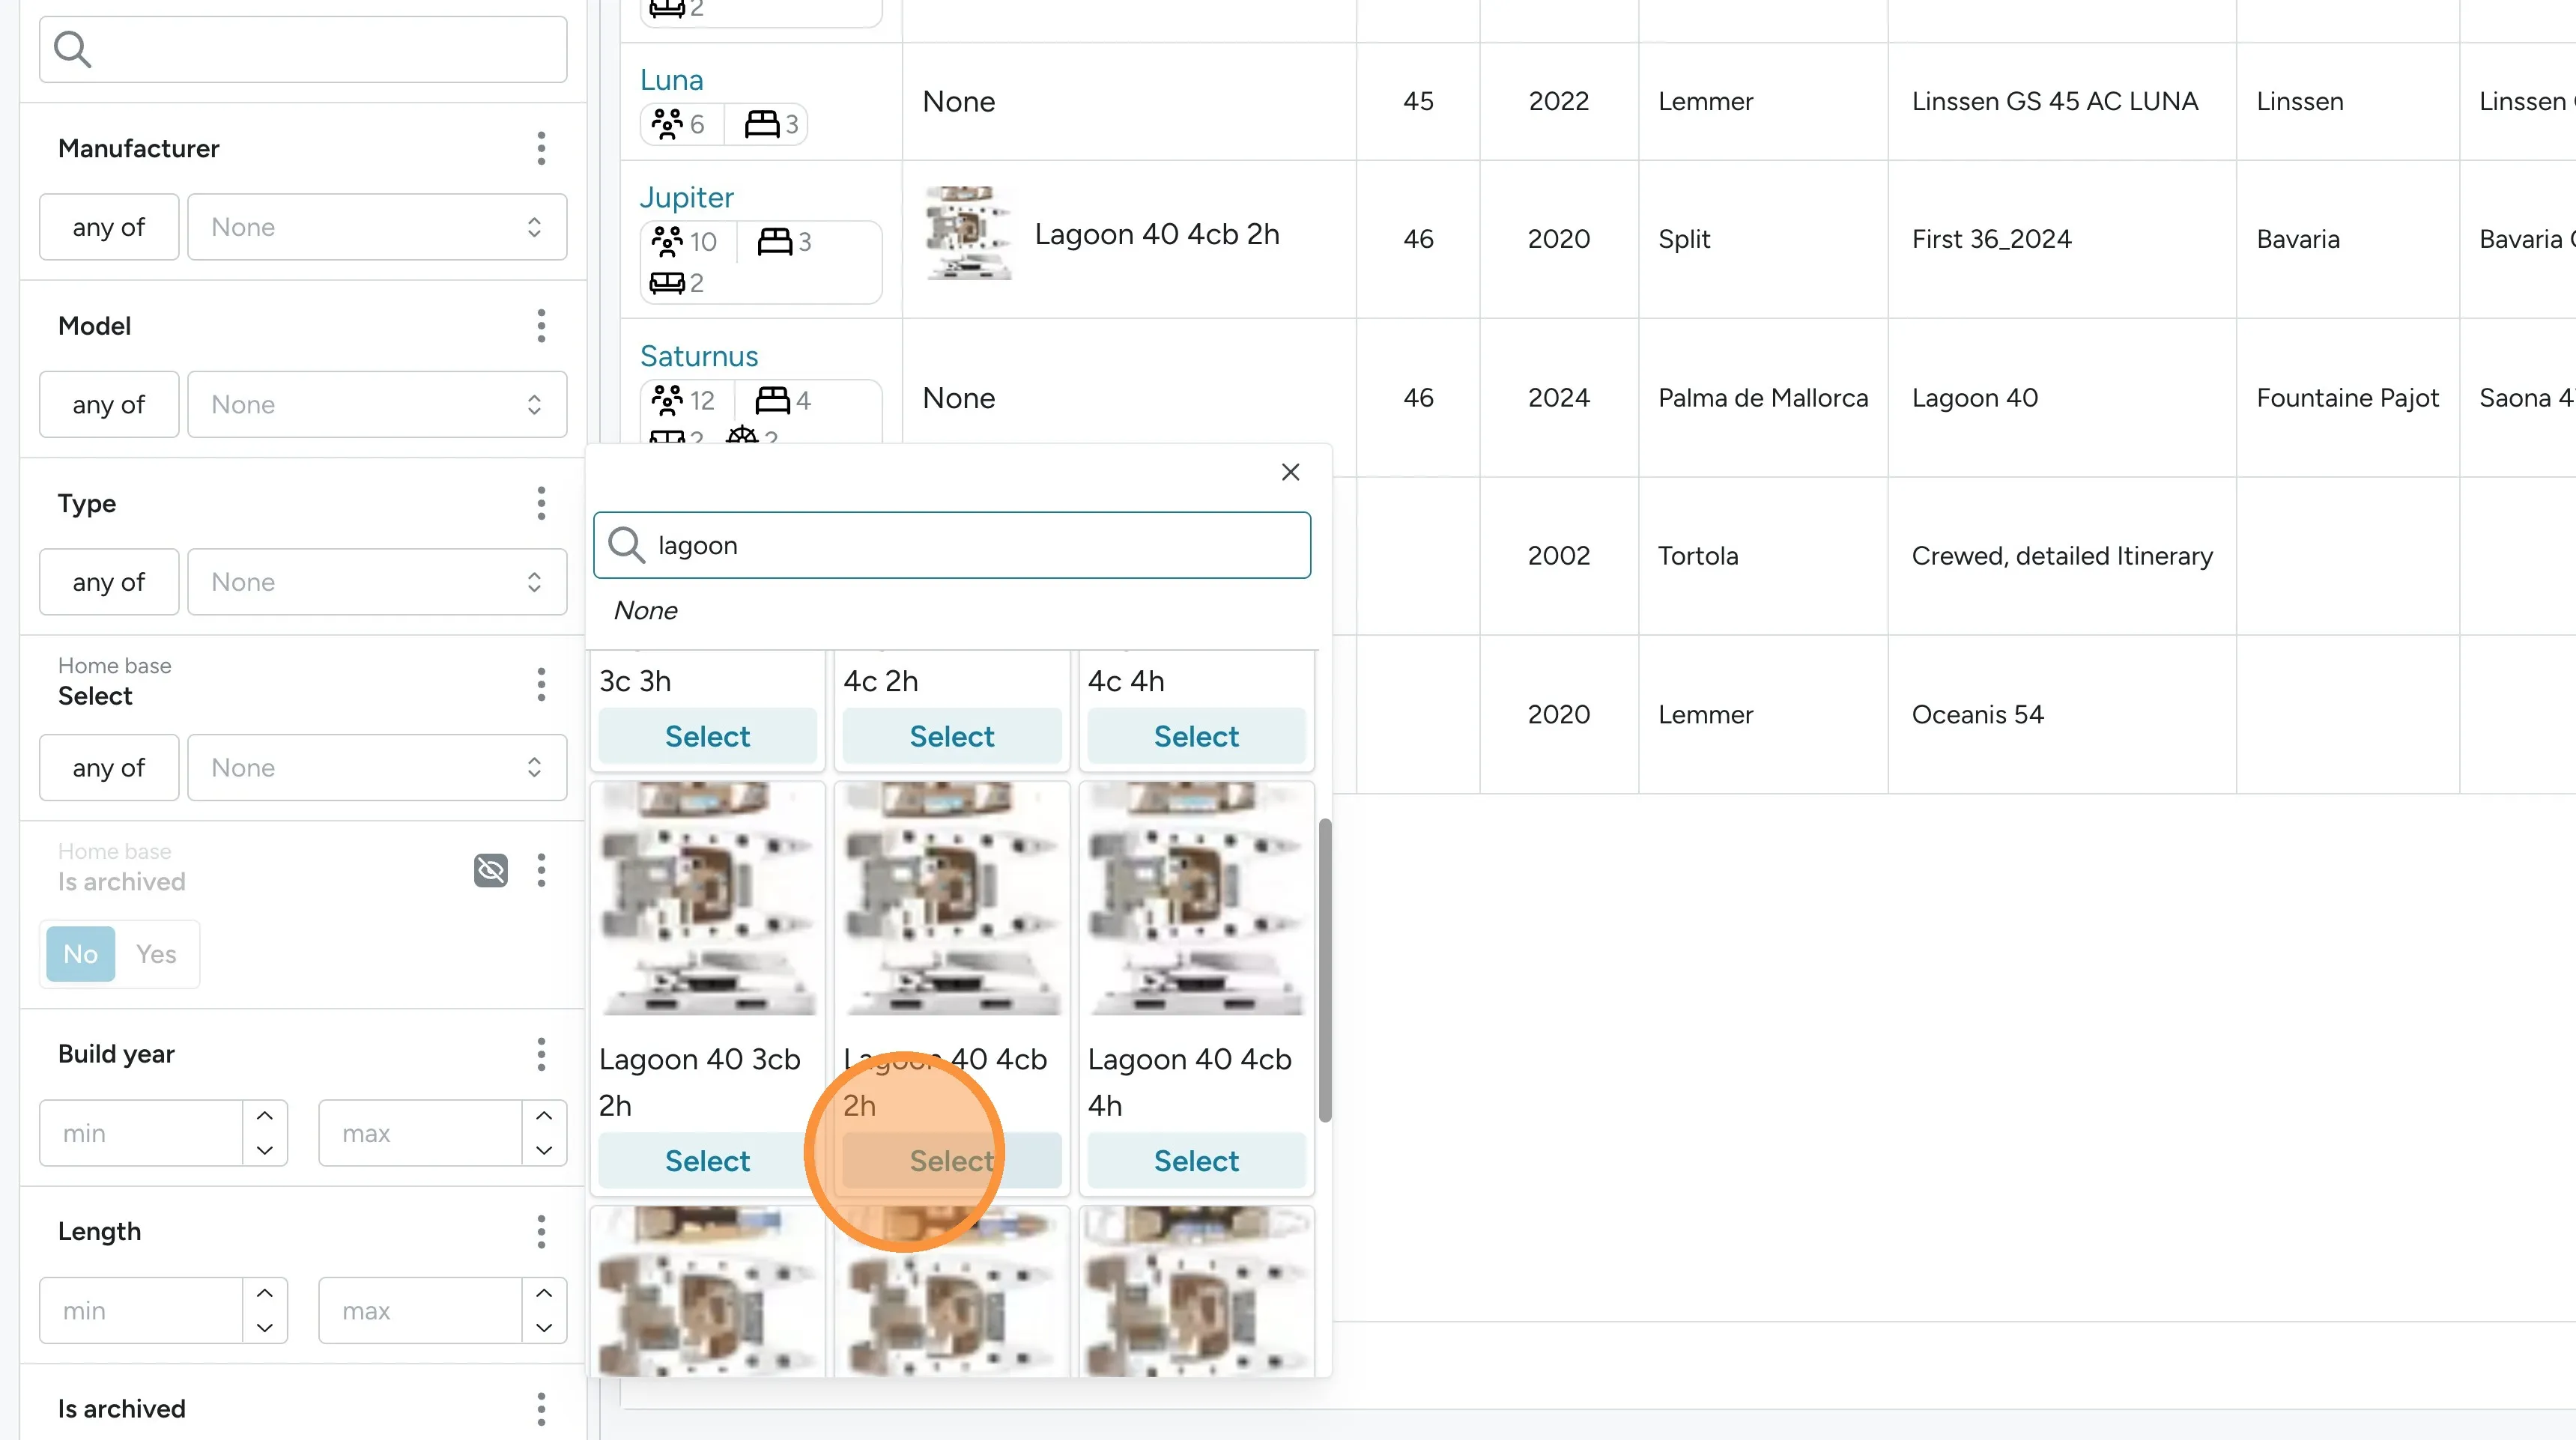Open Length filter three-dot menu
Viewport: 2576px width, 1440px height.
pos(541,1231)
